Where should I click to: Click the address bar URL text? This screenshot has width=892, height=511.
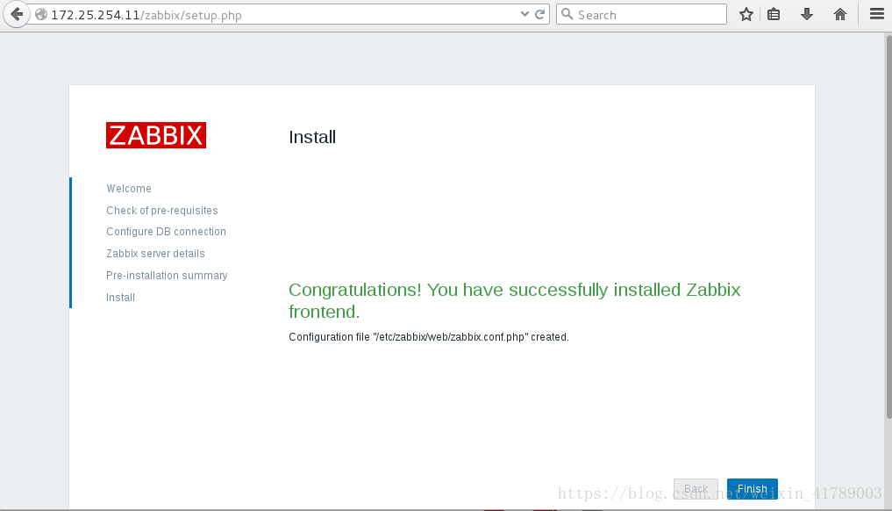pos(146,15)
